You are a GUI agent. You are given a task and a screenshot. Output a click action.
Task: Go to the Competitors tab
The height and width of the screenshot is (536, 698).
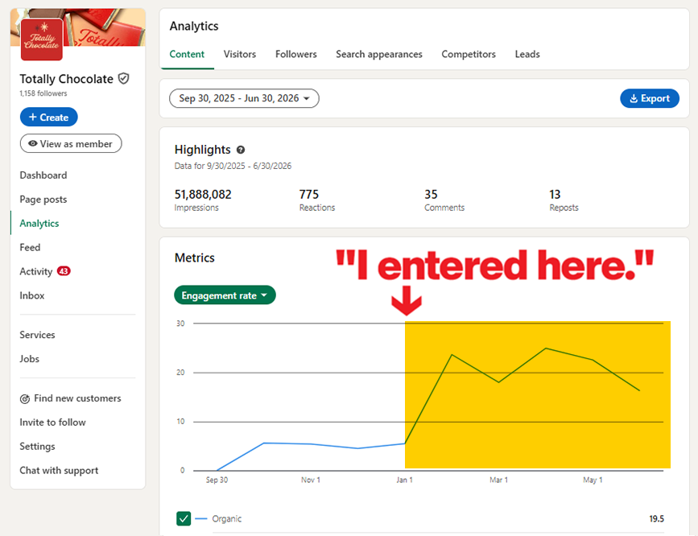click(469, 54)
